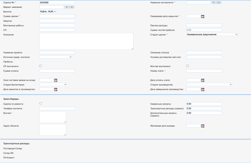Clear the Название контрагента field
Image resolution: width=251 pixels, height=163 pixels.
(219, 3)
